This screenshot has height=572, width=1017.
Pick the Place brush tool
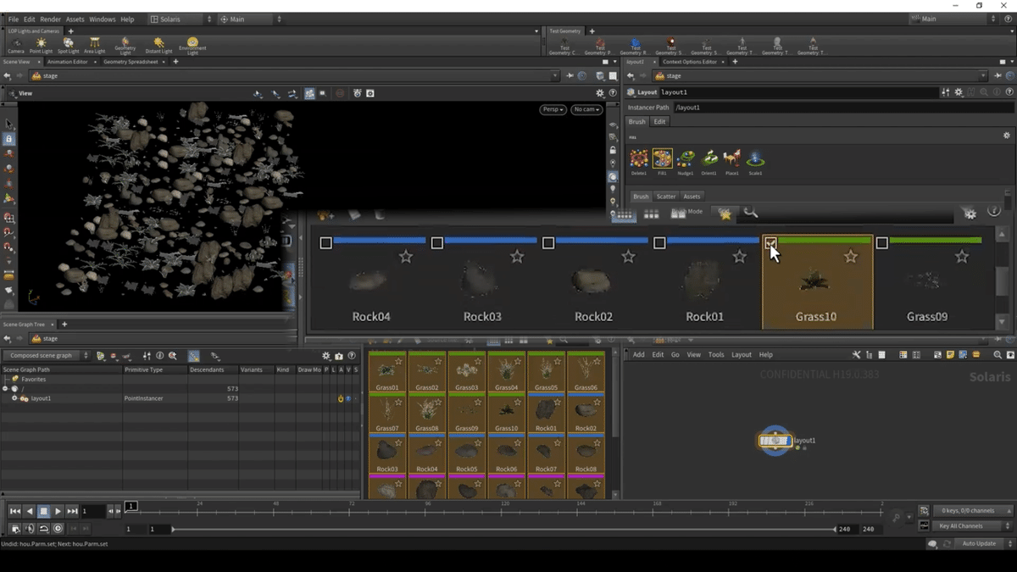(732, 158)
